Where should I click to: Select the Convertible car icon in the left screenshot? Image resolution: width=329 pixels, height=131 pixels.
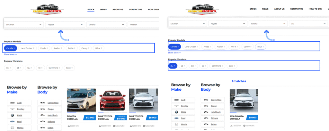pos(42,103)
